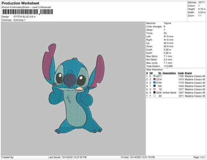207x160 pixels.
Task: Click the stitch count 6744 in row 3
Action: point(159,83)
